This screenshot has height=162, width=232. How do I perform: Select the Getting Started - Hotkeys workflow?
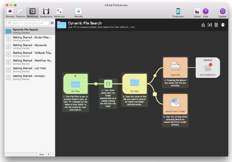pos(30,77)
